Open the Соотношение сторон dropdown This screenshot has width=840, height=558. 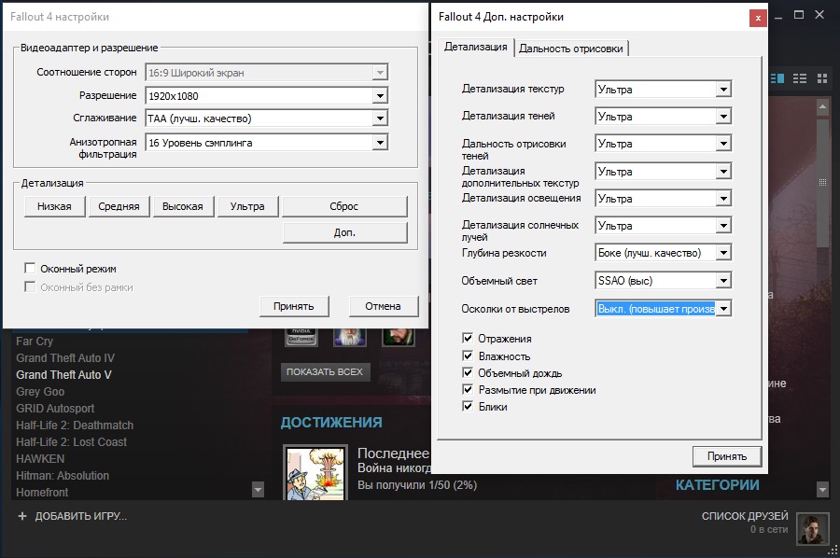pos(266,72)
